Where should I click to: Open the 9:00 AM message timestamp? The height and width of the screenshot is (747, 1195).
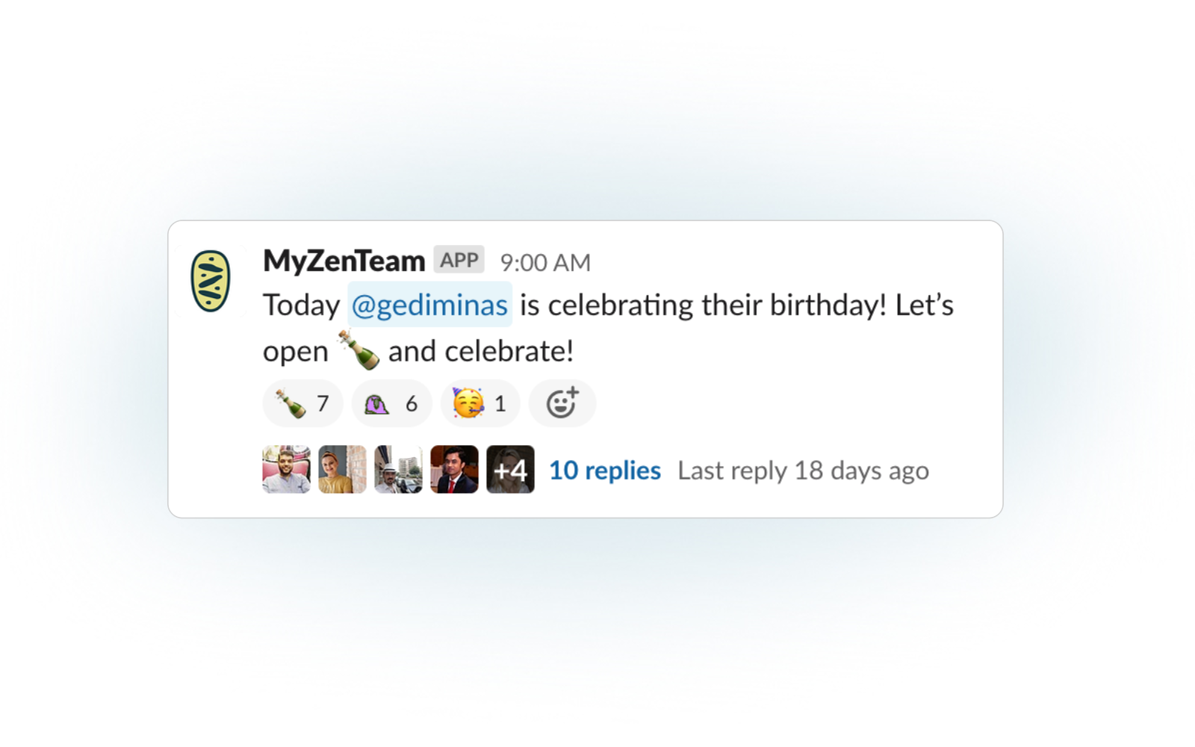(x=545, y=262)
